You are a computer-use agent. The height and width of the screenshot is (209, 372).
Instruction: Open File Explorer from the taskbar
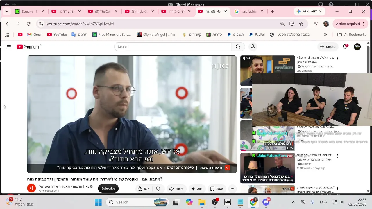coord(202,202)
